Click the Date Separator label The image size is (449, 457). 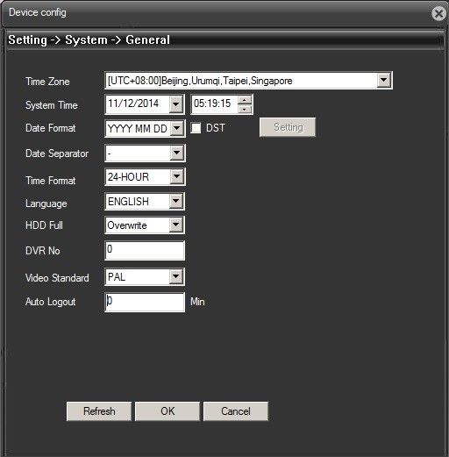[57, 154]
